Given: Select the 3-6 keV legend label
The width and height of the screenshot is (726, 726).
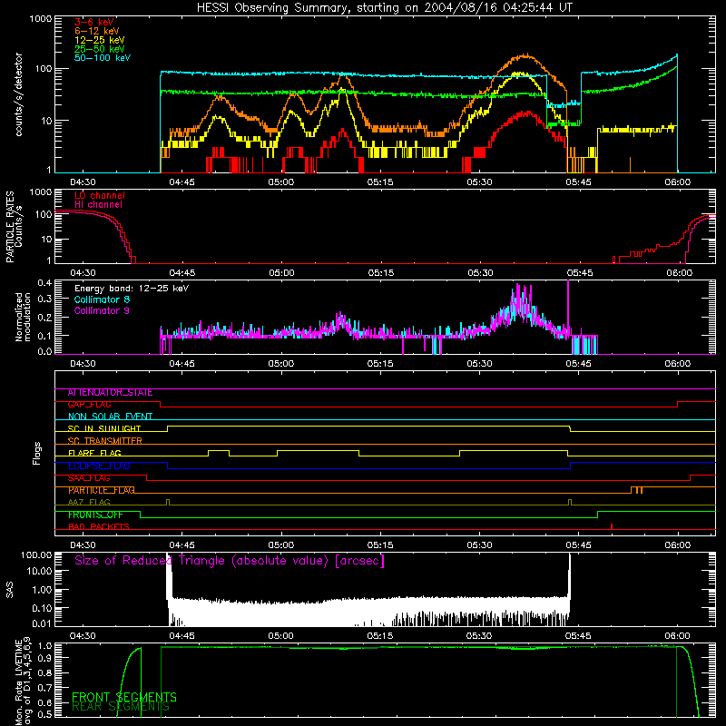Looking at the screenshot, I should 94,22.
